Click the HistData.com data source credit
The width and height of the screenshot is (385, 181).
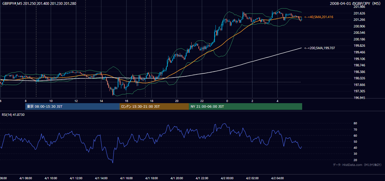[357, 165]
